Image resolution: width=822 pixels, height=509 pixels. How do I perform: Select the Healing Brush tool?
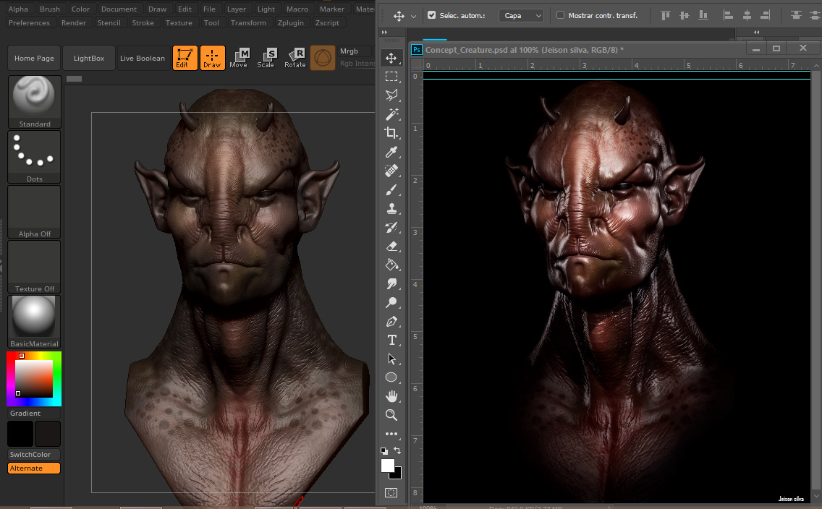391,171
